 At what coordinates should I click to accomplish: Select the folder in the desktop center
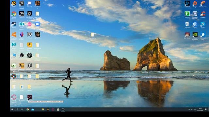click(92, 35)
